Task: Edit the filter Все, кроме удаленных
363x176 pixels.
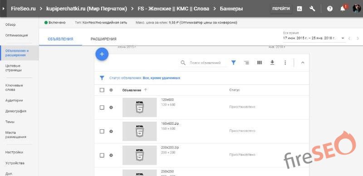Action: [162, 78]
